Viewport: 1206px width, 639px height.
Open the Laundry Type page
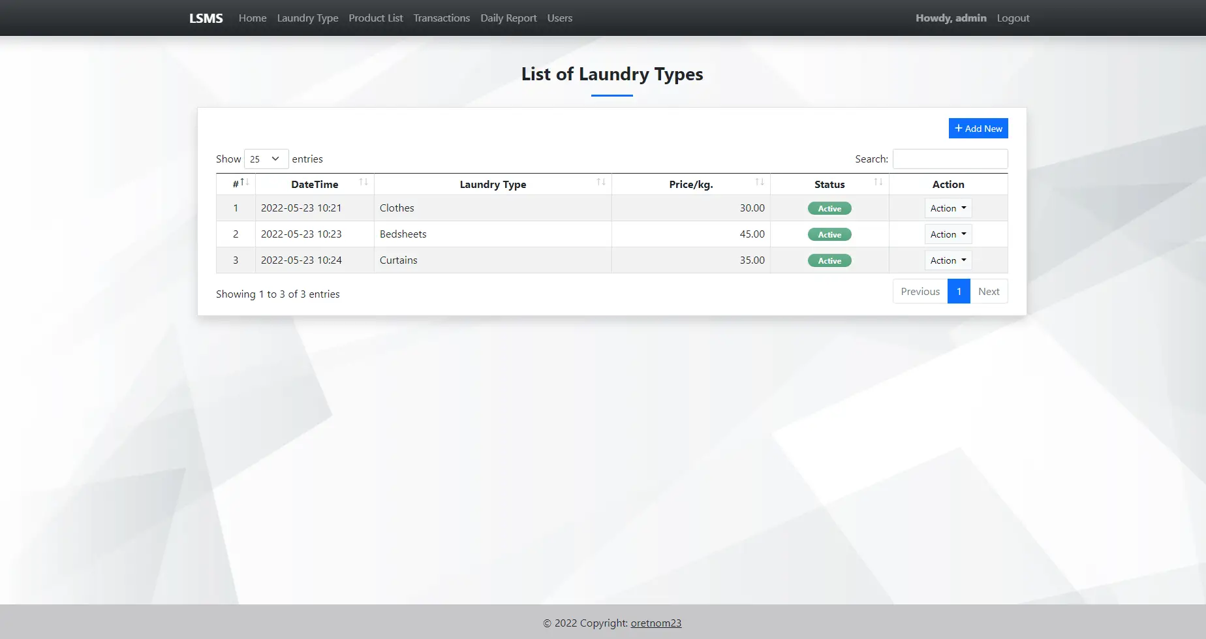click(307, 18)
